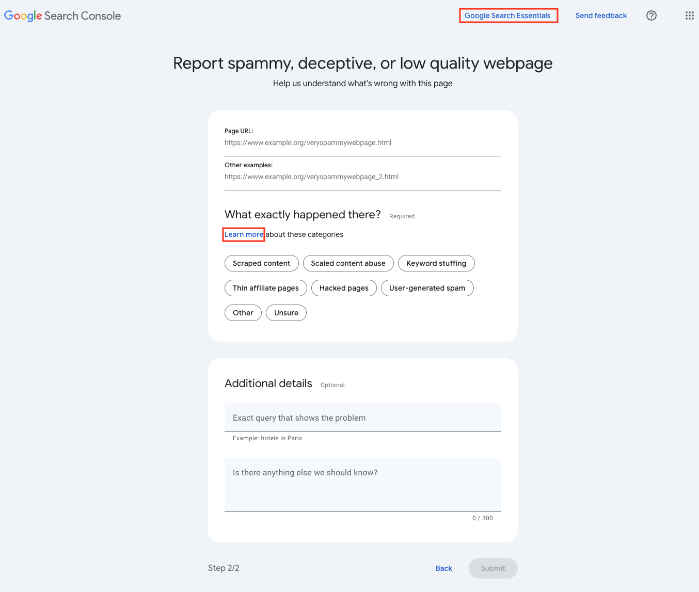The width and height of the screenshot is (699, 592).
Task: Open Learn more about these categories
Action: point(243,234)
